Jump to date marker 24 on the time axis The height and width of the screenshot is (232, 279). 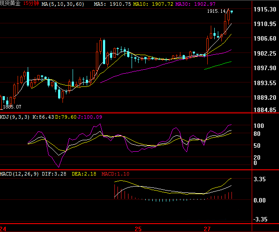tap(4, 229)
